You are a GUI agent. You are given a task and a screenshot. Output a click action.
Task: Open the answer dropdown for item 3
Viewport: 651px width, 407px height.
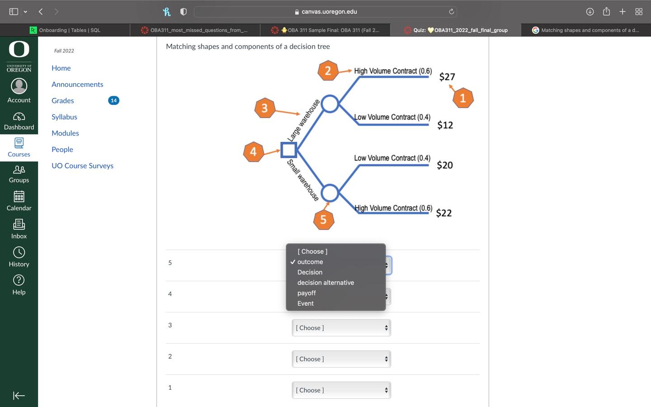(x=341, y=327)
